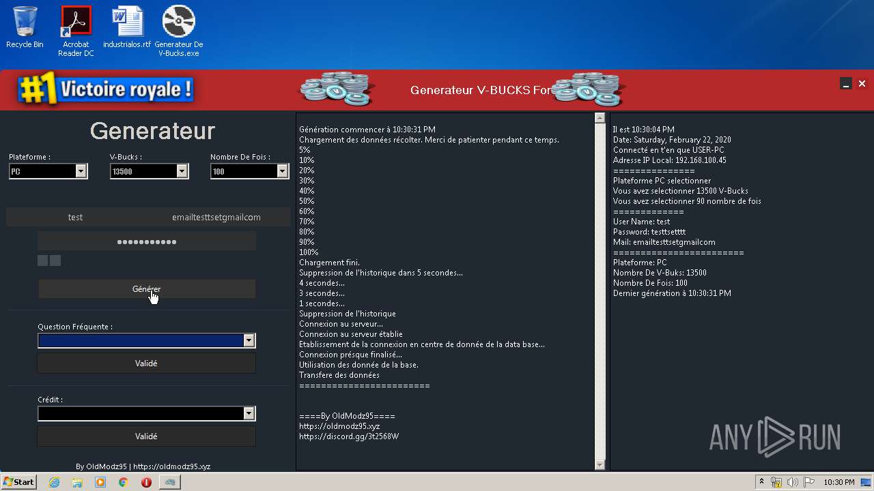Click 'Password: testtsetttt' in info panel
This screenshot has height=491, width=874.
[x=649, y=232]
